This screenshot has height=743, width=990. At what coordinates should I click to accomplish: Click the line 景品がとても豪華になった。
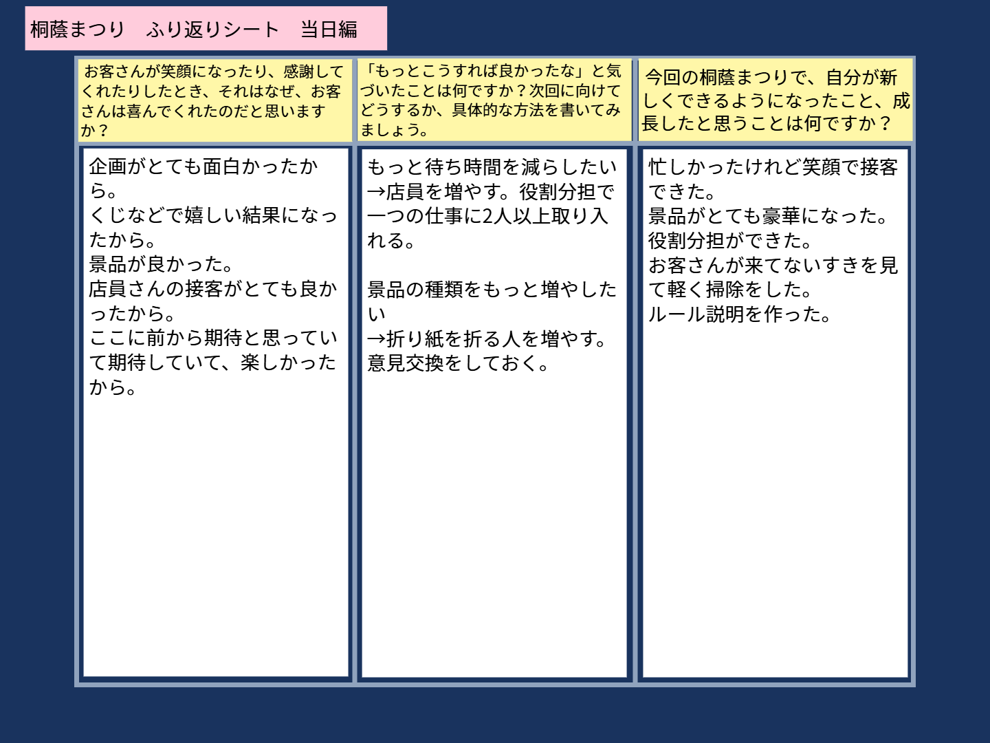click(769, 216)
